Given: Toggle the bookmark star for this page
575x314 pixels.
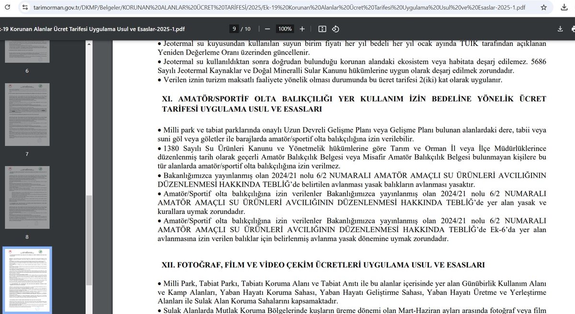Looking at the screenshot, I should (x=544, y=8).
